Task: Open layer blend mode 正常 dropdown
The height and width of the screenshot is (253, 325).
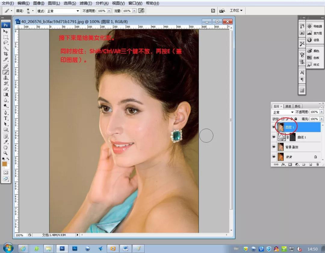Action: click(x=283, y=112)
